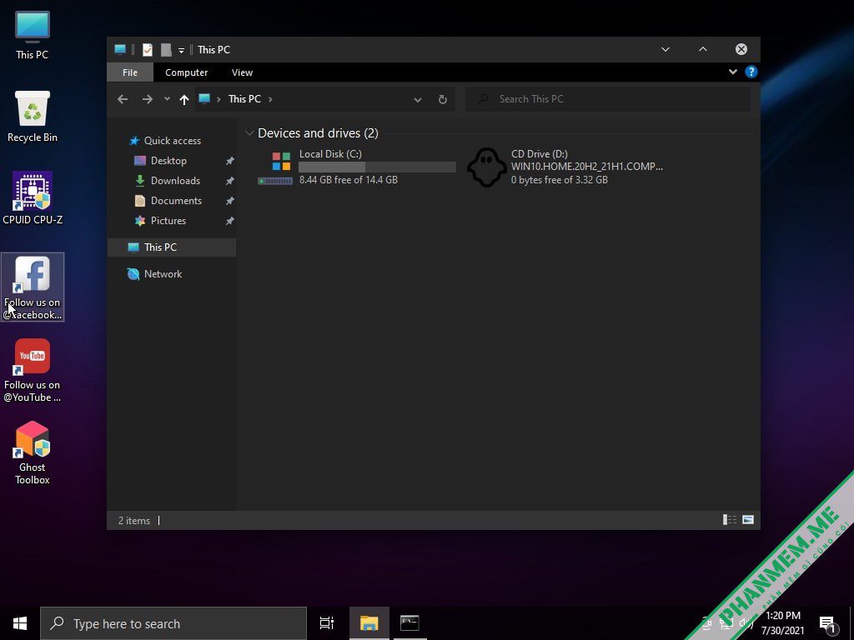Open the Computer ribbon tab

(x=186, y=72)
